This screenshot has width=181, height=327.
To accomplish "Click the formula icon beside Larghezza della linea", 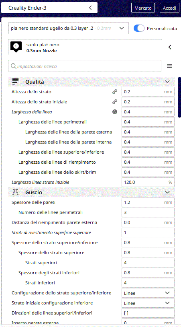I will tap(115, 112).
